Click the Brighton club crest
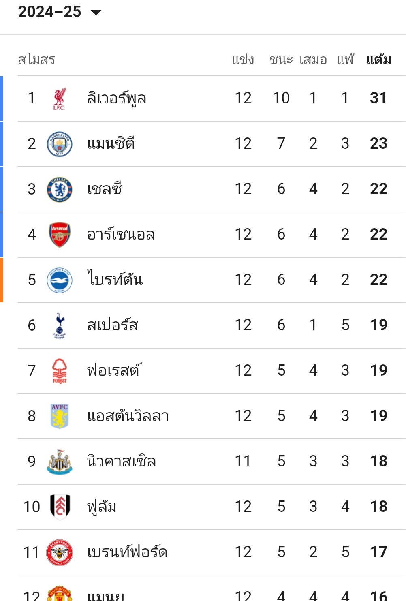 tap(60, 280)
